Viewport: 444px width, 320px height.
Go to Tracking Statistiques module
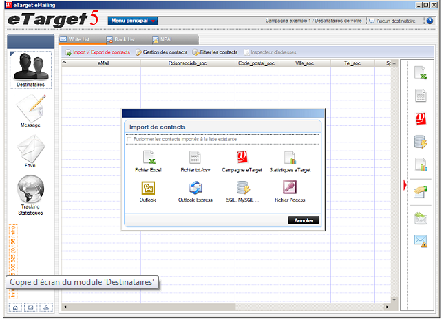click(30, 194)
